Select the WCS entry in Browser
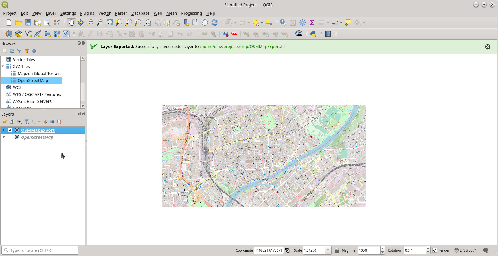Viewport: 498px width, 256px height. pyautogui.click(x=17, y=87)
